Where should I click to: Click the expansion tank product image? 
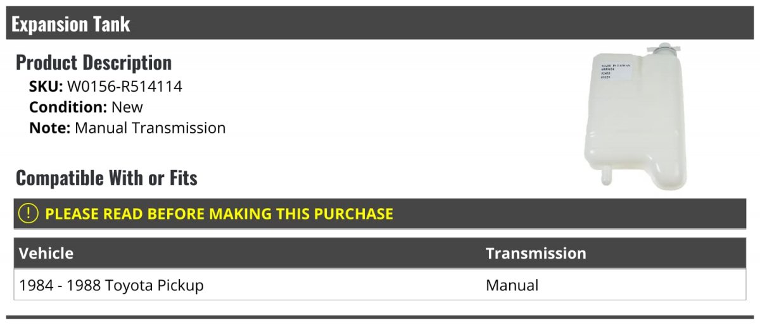pos(635,120)
